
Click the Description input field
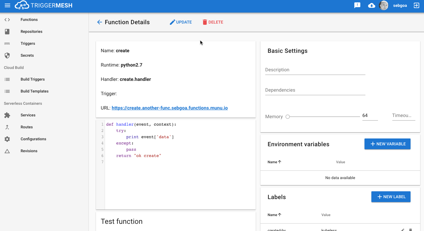pos(315,70)
